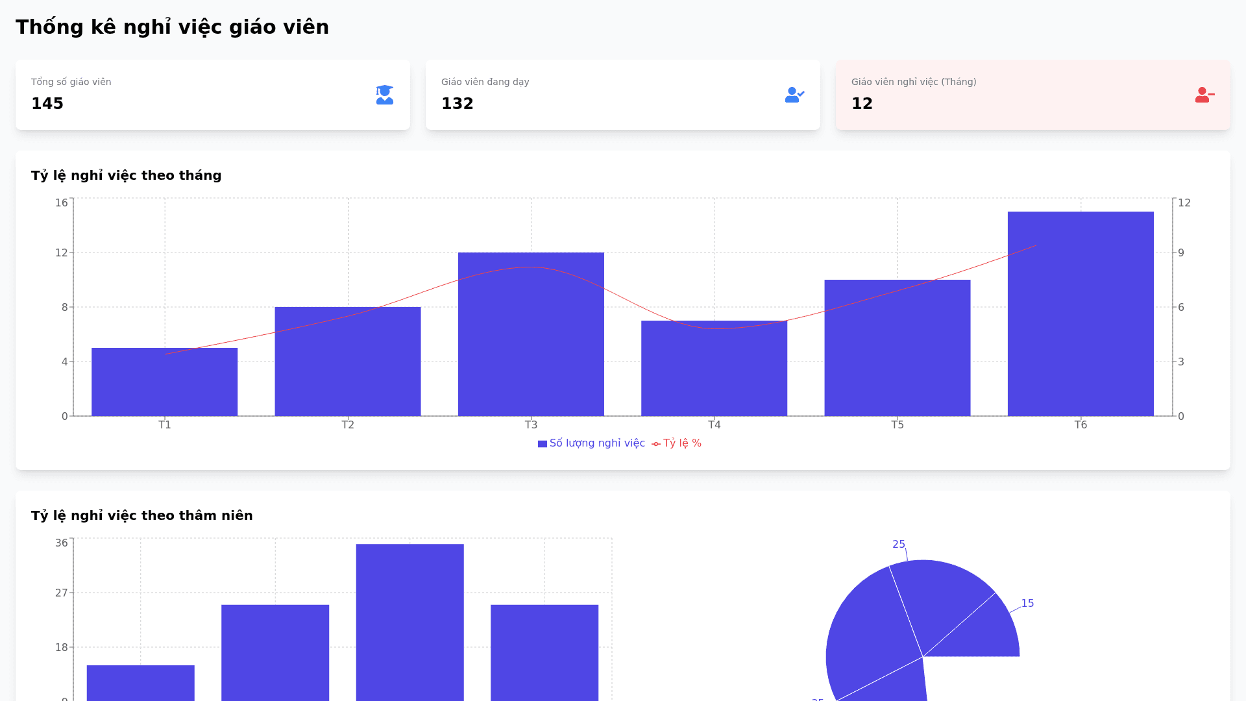The height and width of the screenshot is (701, 1246).
Task: Select the 'Giáo viên nghỉ việc (Tháng)' card
Action: (1033, 95)
